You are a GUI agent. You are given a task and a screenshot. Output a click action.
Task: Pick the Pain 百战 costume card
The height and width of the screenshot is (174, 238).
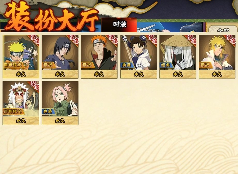(99, 56)
